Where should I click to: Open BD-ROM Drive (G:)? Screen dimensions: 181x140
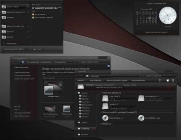[x=149, y=118]
